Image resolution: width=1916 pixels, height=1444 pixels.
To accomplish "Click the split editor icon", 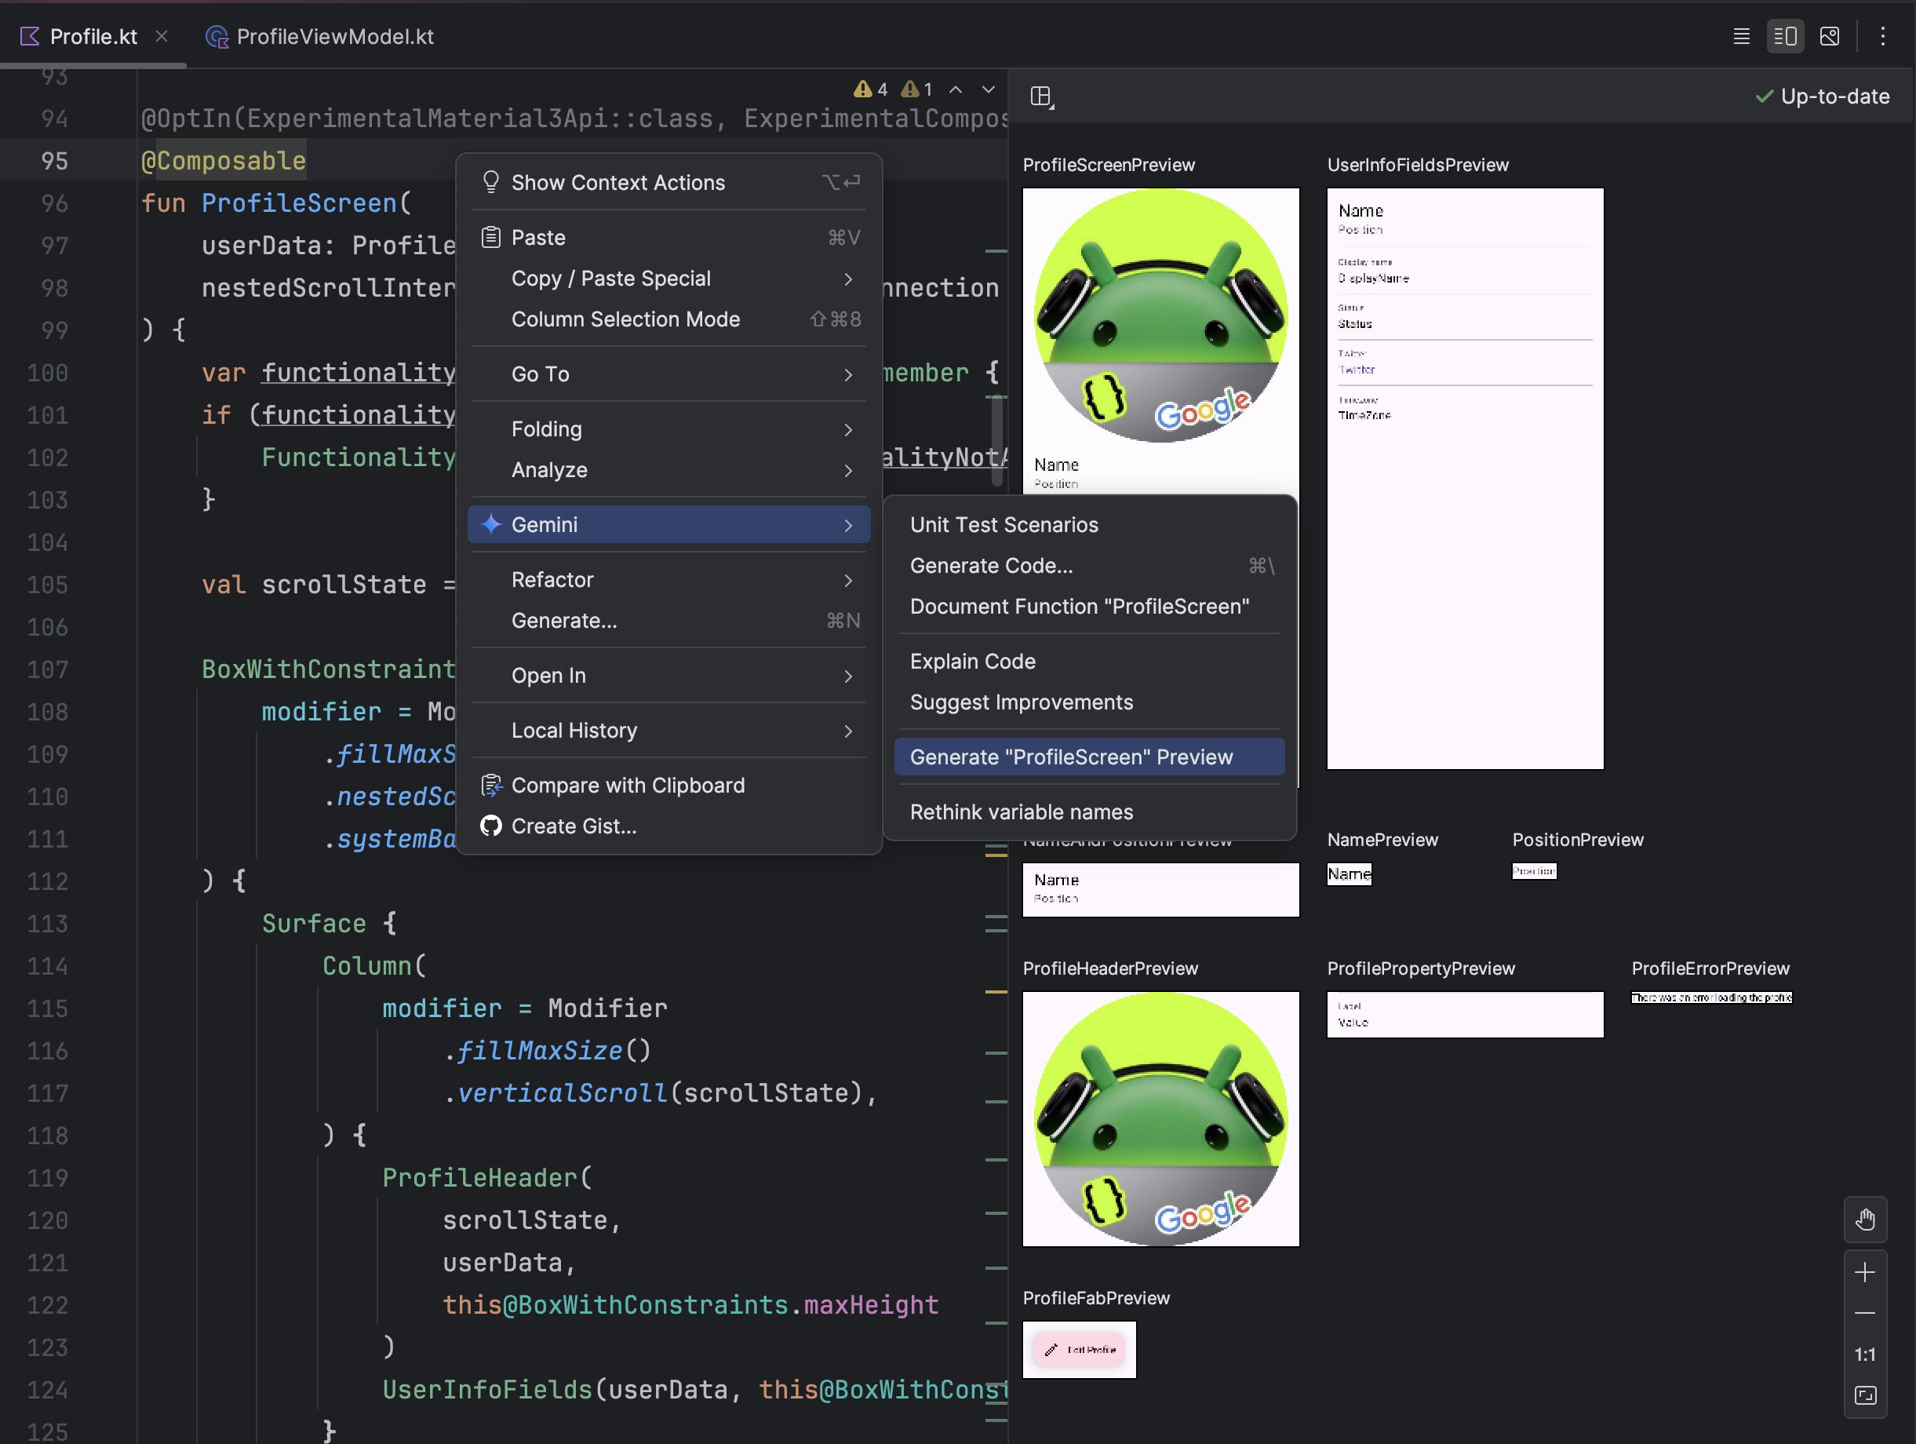I will tap(1786, 36).
